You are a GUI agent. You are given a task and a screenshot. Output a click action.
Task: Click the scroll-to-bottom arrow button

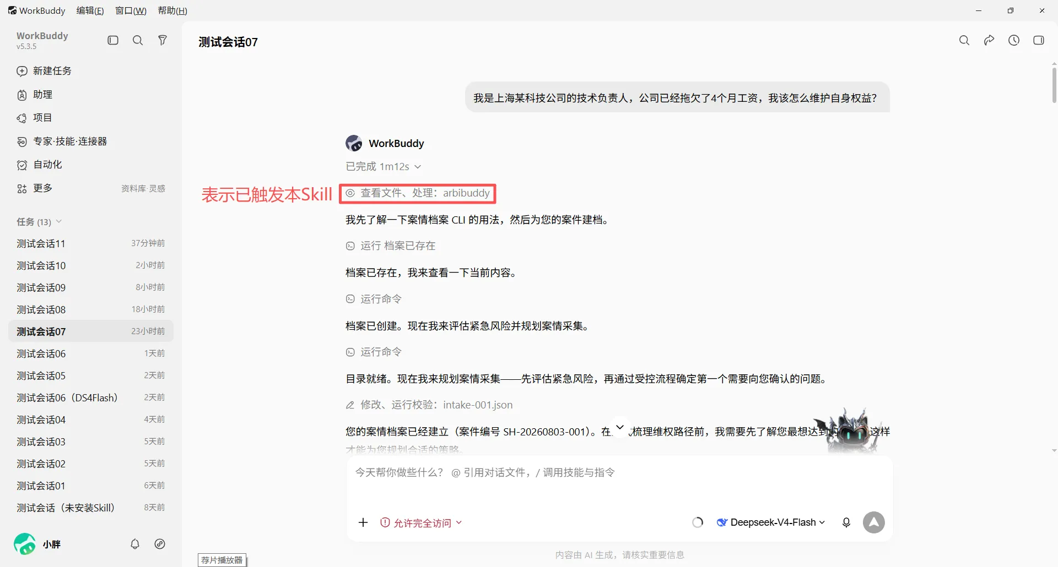tap(620, 427)
